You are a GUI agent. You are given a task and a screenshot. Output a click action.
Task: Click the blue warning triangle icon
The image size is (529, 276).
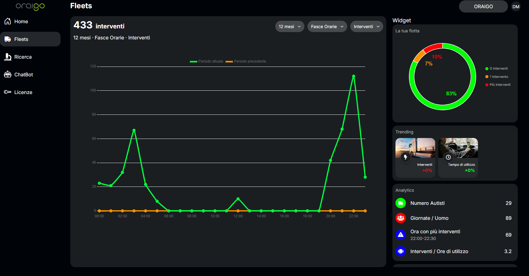click(x=400, y=235)
